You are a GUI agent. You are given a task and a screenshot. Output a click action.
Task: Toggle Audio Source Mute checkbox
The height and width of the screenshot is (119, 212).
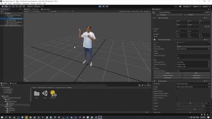click(x=178, y=89)
